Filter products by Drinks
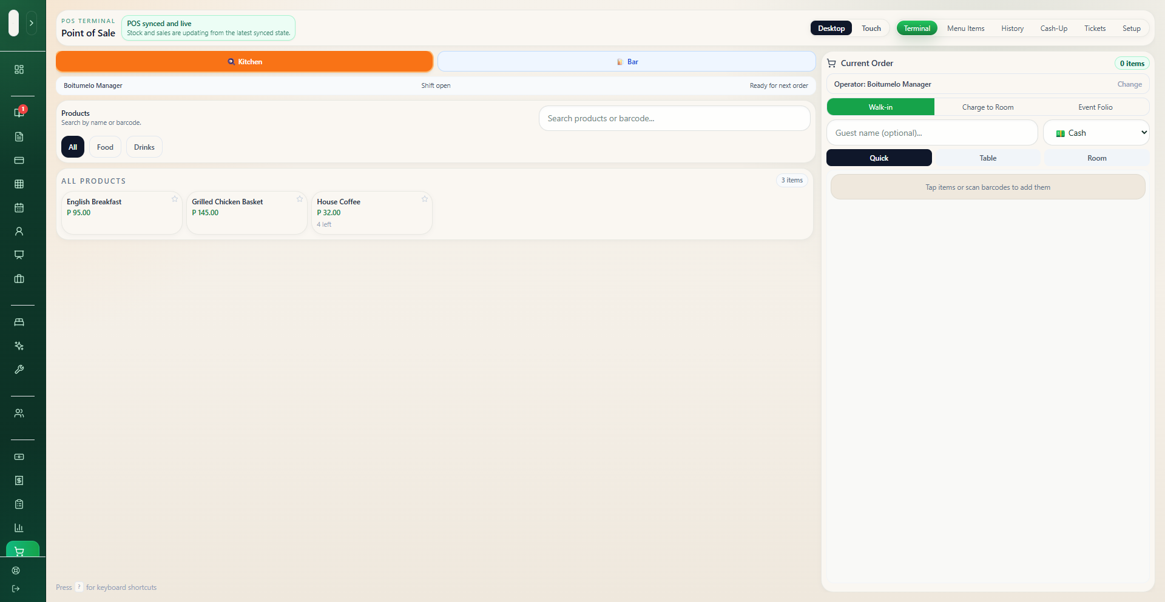This screenshot has width=1165, height=602. click(x=144, y=147)
